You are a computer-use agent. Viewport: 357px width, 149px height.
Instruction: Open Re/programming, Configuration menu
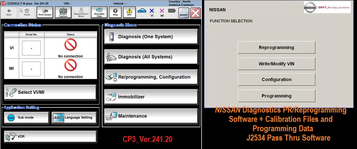pyautogui.click(x=151, y=77)
